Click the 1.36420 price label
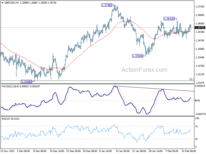The width and height of the screenshot is (206, 154). pyautogui.click(x=169, y=19)
